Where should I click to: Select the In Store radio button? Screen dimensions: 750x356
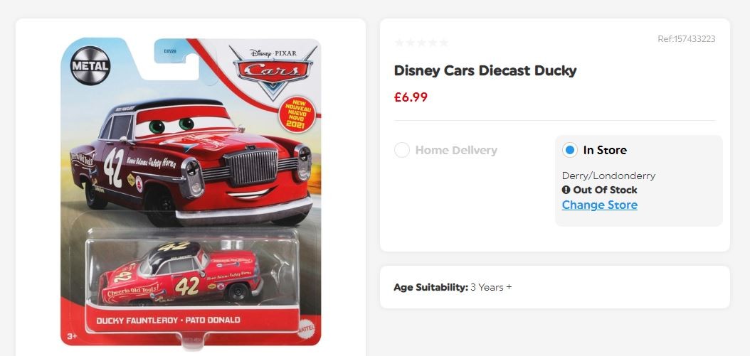pos(570,150)
